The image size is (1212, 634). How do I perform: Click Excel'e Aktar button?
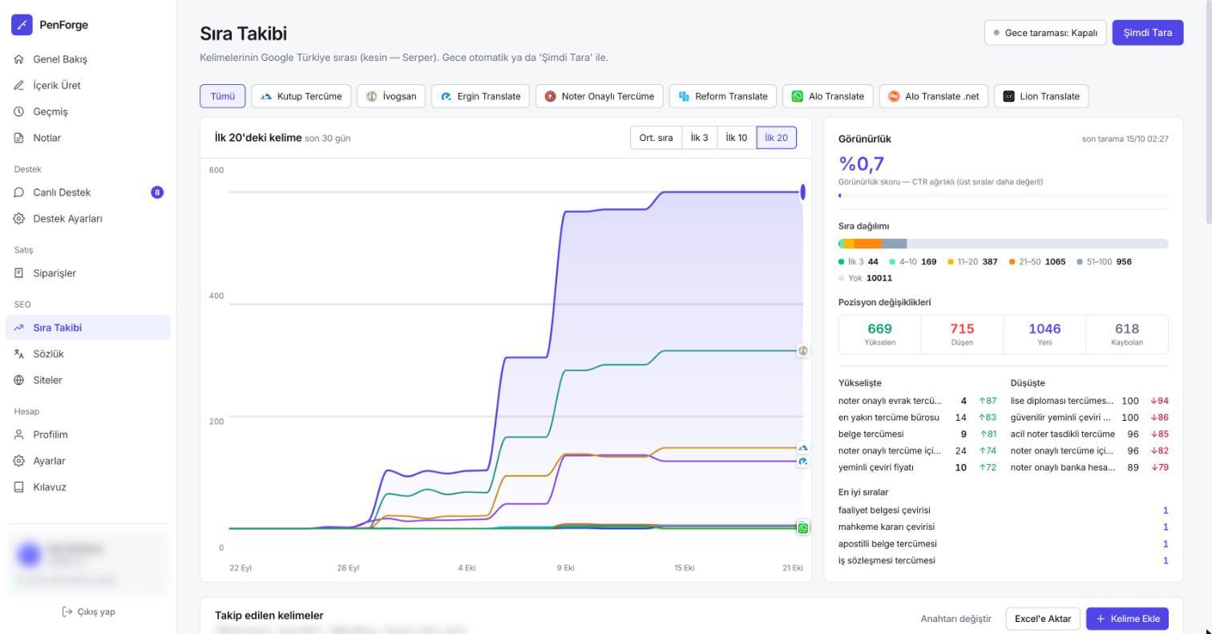[x=1043, y=619]
